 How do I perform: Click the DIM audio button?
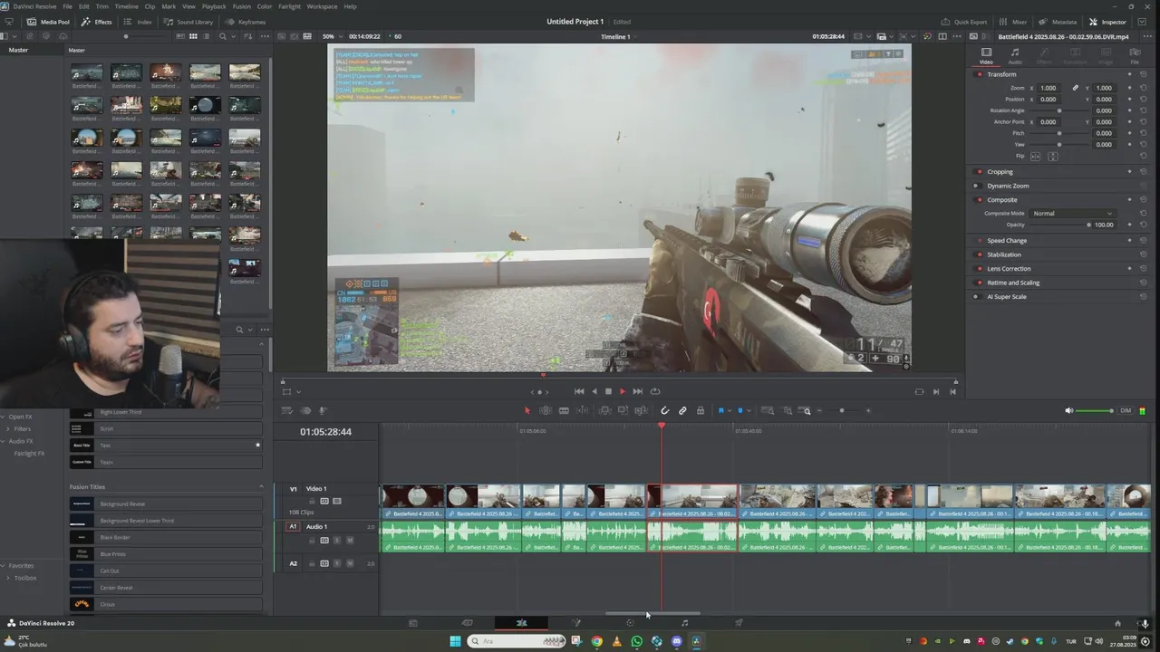click(x=1126, y=411)
